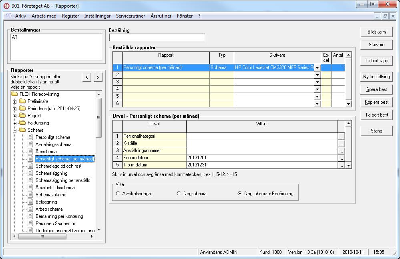Viewport: 400px width, 259px height.
Task: Click the '...' button for K-ställe row
Action: (341, 144)
